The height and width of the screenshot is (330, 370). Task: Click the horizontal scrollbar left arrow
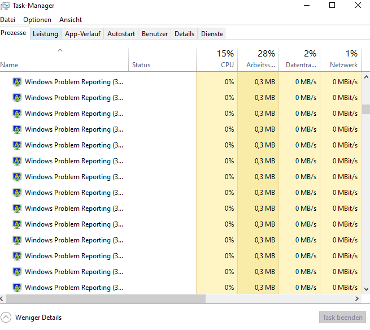click(x=2, y=298)
